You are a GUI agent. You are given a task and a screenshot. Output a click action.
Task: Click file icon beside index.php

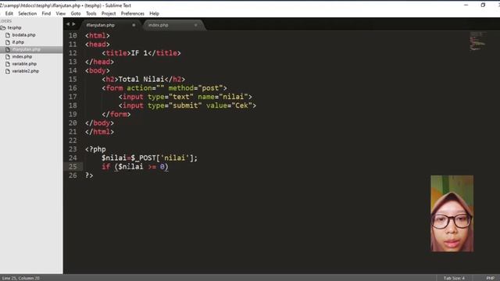[8, 57]
